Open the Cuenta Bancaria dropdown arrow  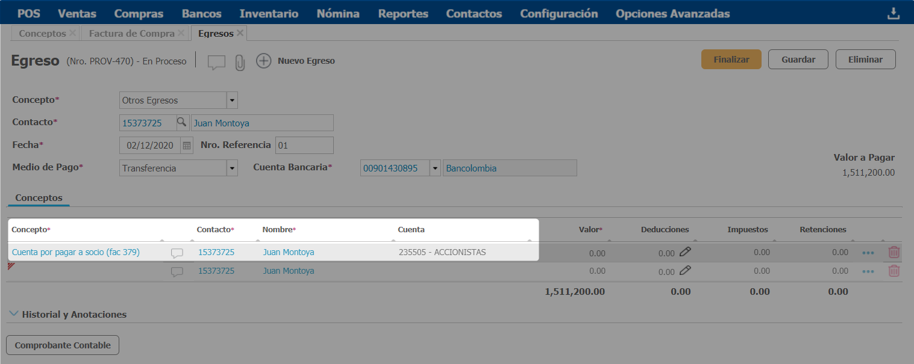tap(435, 168)
